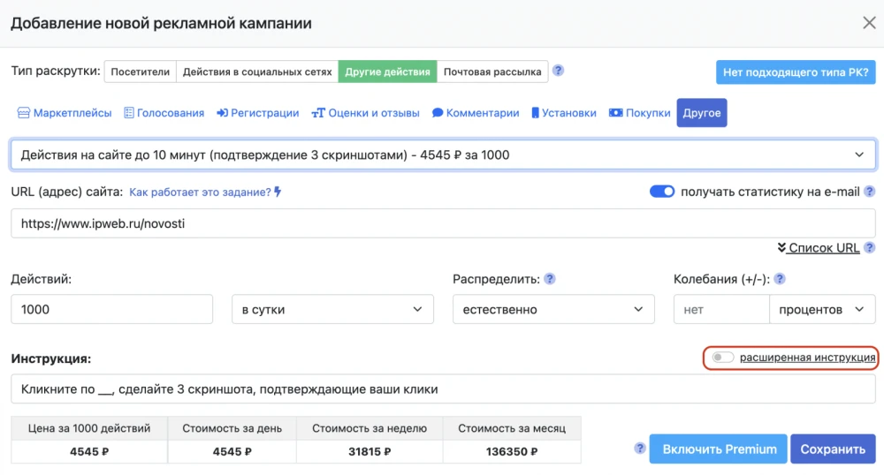The image size is (884, 475).
Task: Click the site URL input field
Action: (443, 223)
